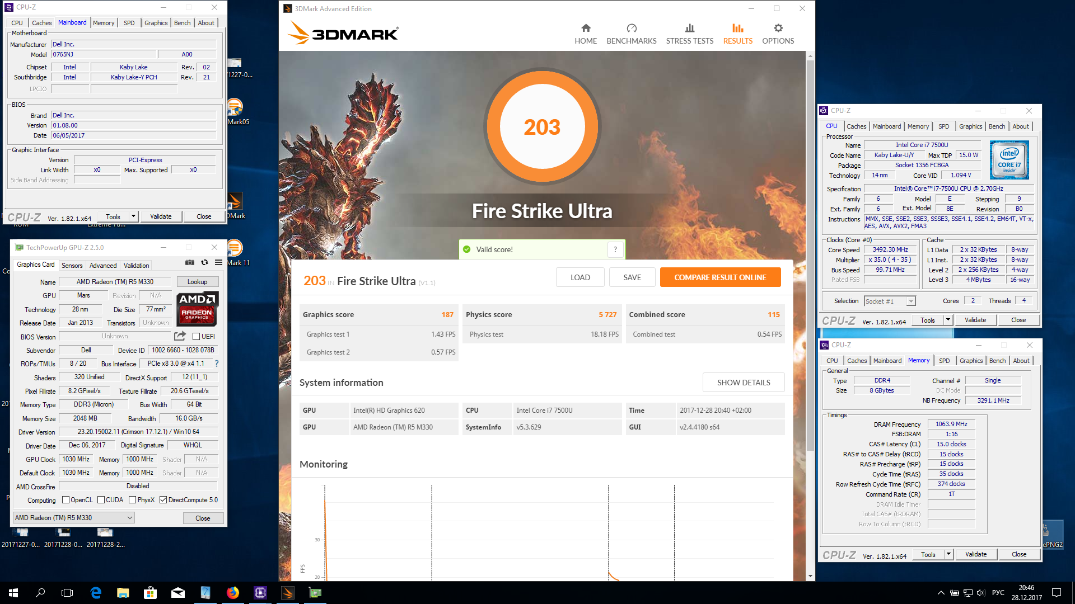Screen dimensions: 1075x604
Task: Click DRAM Frequency value 1063.9 MHz
Action: (951, 424)
